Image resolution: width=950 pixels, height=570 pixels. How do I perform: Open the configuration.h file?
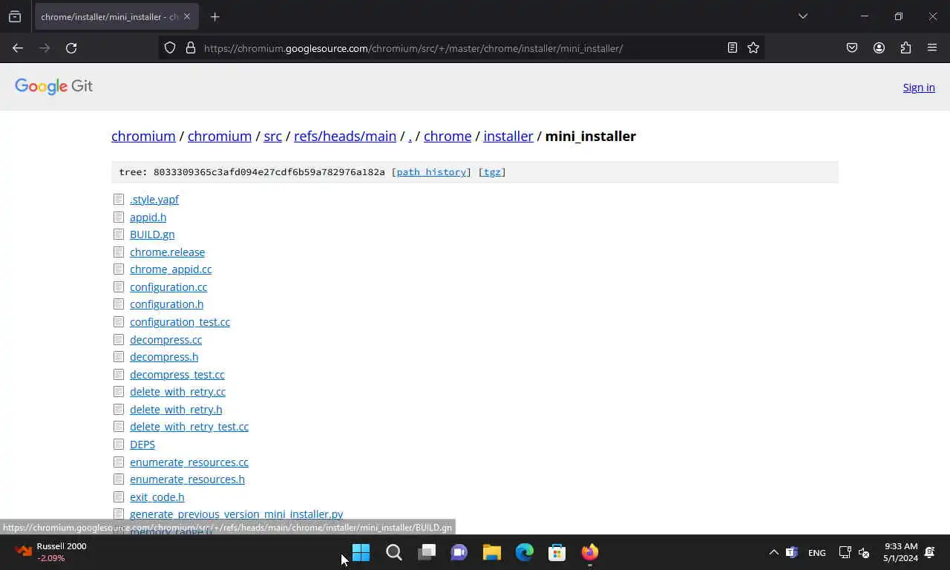(166, 304)
